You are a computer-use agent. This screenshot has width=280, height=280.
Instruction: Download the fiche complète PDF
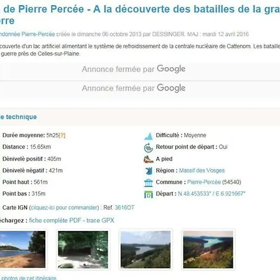55,220
